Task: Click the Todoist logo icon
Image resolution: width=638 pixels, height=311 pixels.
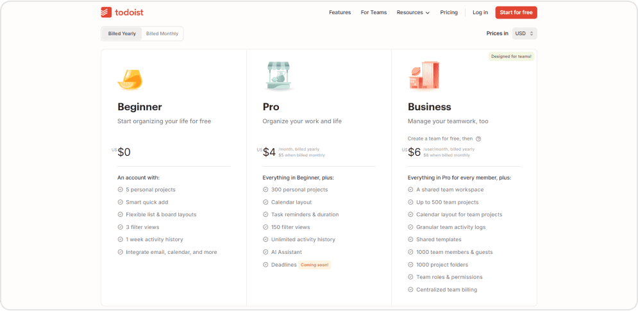Action: 106,12
